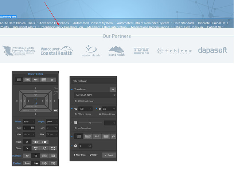Click the H 35 height input
Image resolution: width=234 pixels, height=182 pixels.
[109, 109]
